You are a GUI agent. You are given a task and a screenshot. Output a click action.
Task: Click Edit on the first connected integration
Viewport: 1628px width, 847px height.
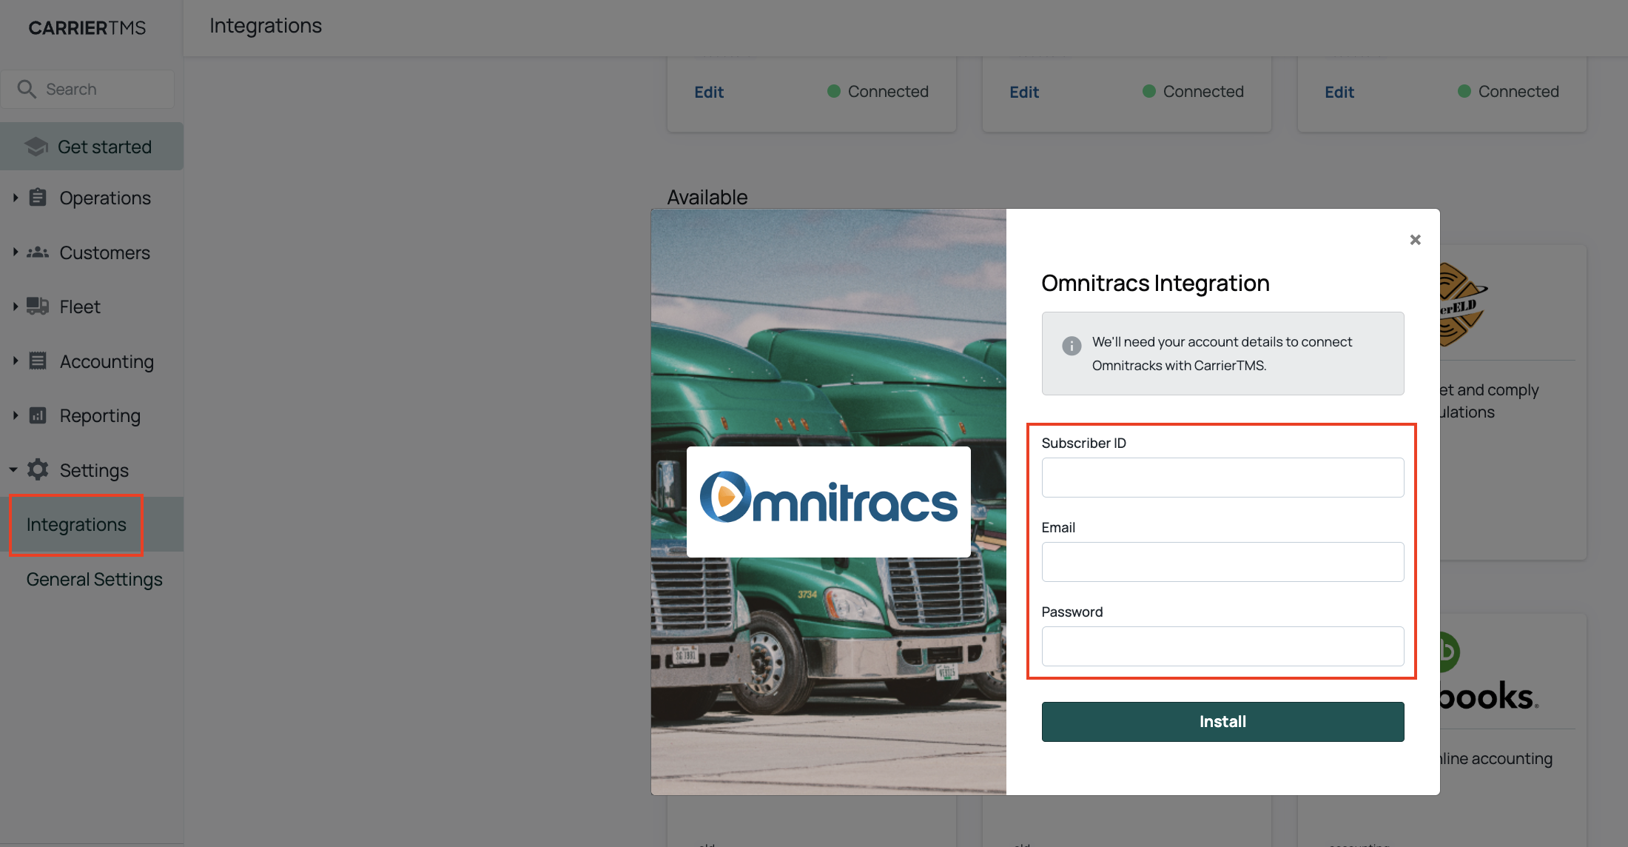coord(709,92)
